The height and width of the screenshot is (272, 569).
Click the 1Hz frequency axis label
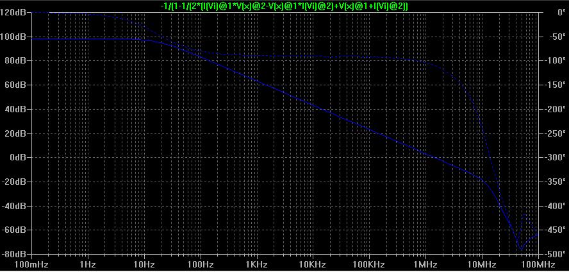(x=88, y=264)
